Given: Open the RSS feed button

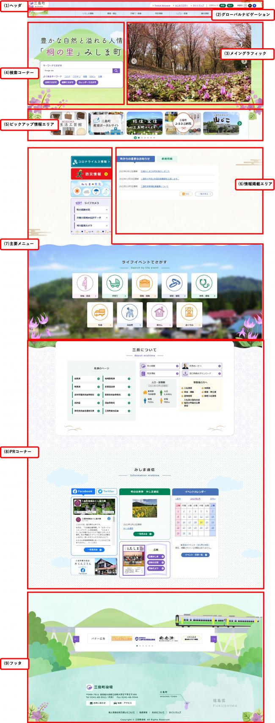Looking at the screenshot, I should pos(186,194).
